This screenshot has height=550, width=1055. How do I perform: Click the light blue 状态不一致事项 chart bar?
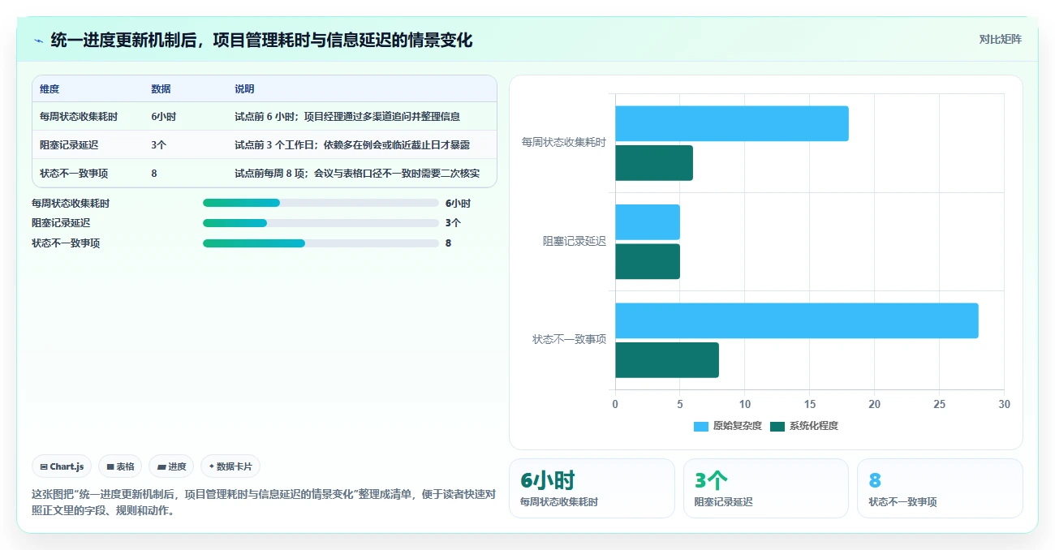coord(797,320)
